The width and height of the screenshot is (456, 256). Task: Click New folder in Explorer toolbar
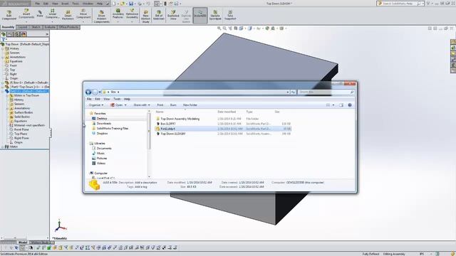190,105
